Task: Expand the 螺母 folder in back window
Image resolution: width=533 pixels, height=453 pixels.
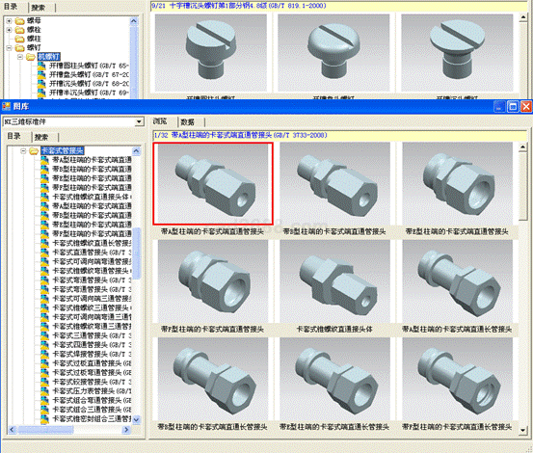Action: click(10, 21)
